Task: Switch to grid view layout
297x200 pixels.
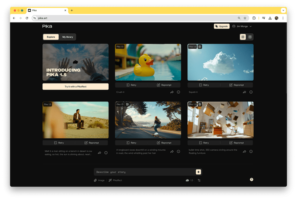Action: point(243,37)
